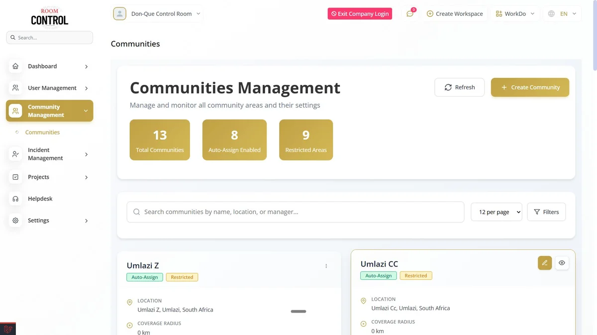This screenshot has width=597, height=335.
Task: Click the Auto-Assign badge on Umlazi CC
Action: pyautogui.click(x=379, y=276)
